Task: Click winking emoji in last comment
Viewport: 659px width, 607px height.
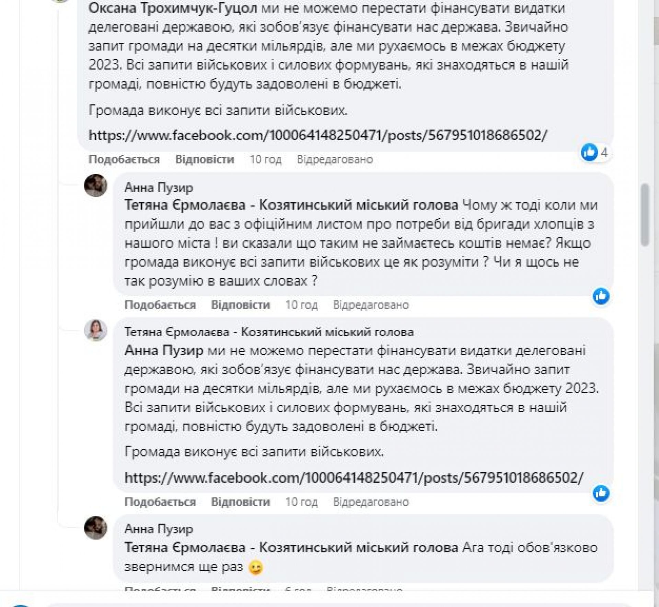Action: (x=256, y=567)
